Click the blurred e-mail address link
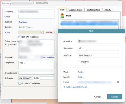Image resolution: width=126 pixels, height=104 pixels. pyautogui.click(x=95, y=82)
